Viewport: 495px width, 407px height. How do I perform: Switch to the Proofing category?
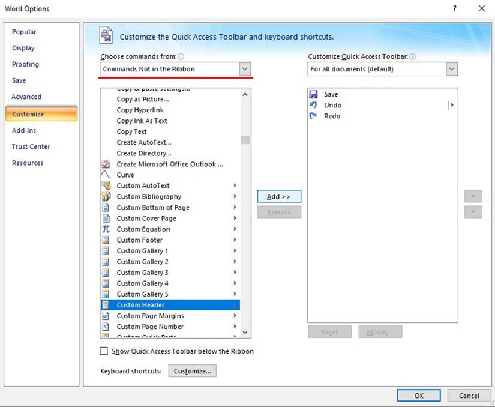tap(26, 64)
